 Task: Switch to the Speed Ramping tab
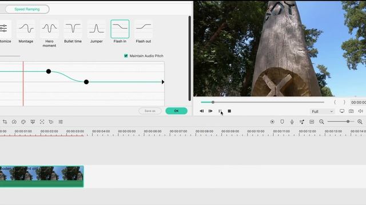click(27, 9)
